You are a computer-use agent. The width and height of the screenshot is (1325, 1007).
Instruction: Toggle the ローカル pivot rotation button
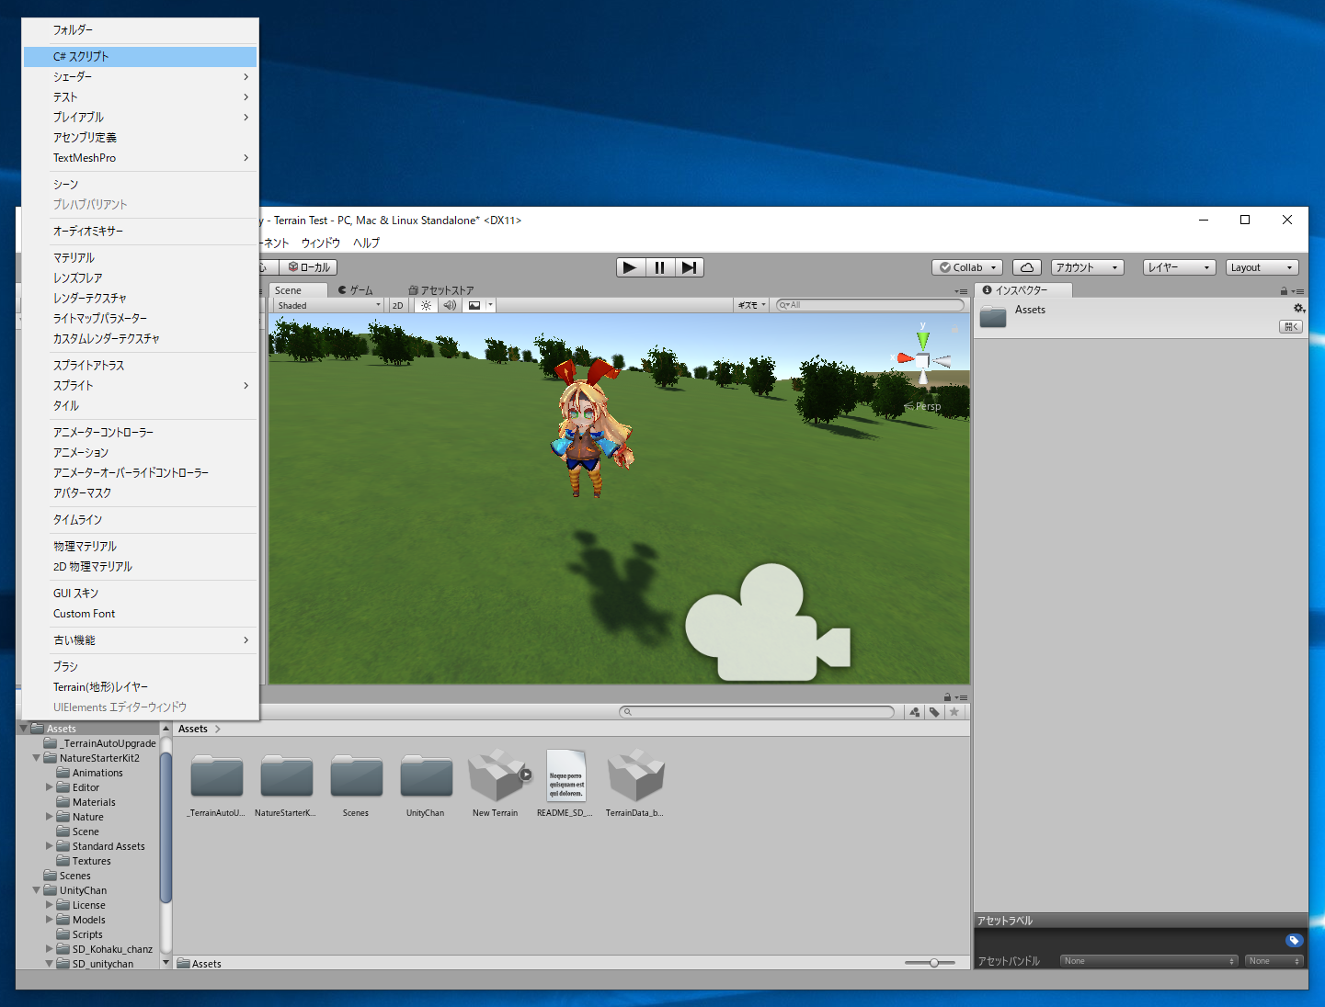click(x=310, y=267)
